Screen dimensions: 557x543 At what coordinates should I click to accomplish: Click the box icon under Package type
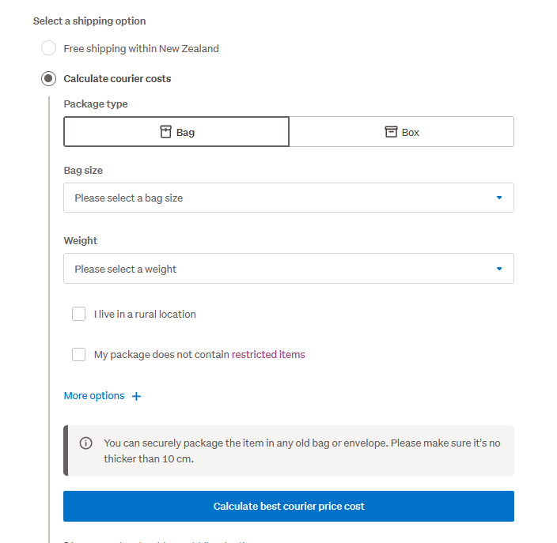(391, 132)
